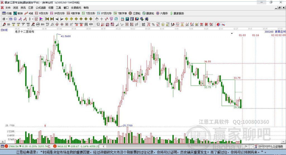Open 赢家服务 service link

[177, 13]
